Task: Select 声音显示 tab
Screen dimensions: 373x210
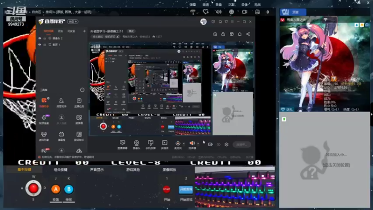Action: point(97,169)
